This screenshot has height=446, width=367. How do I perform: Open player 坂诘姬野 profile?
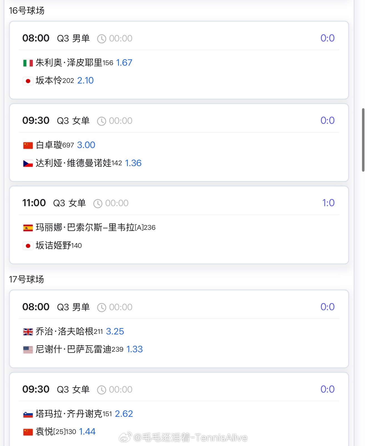(x=53, y=245)
